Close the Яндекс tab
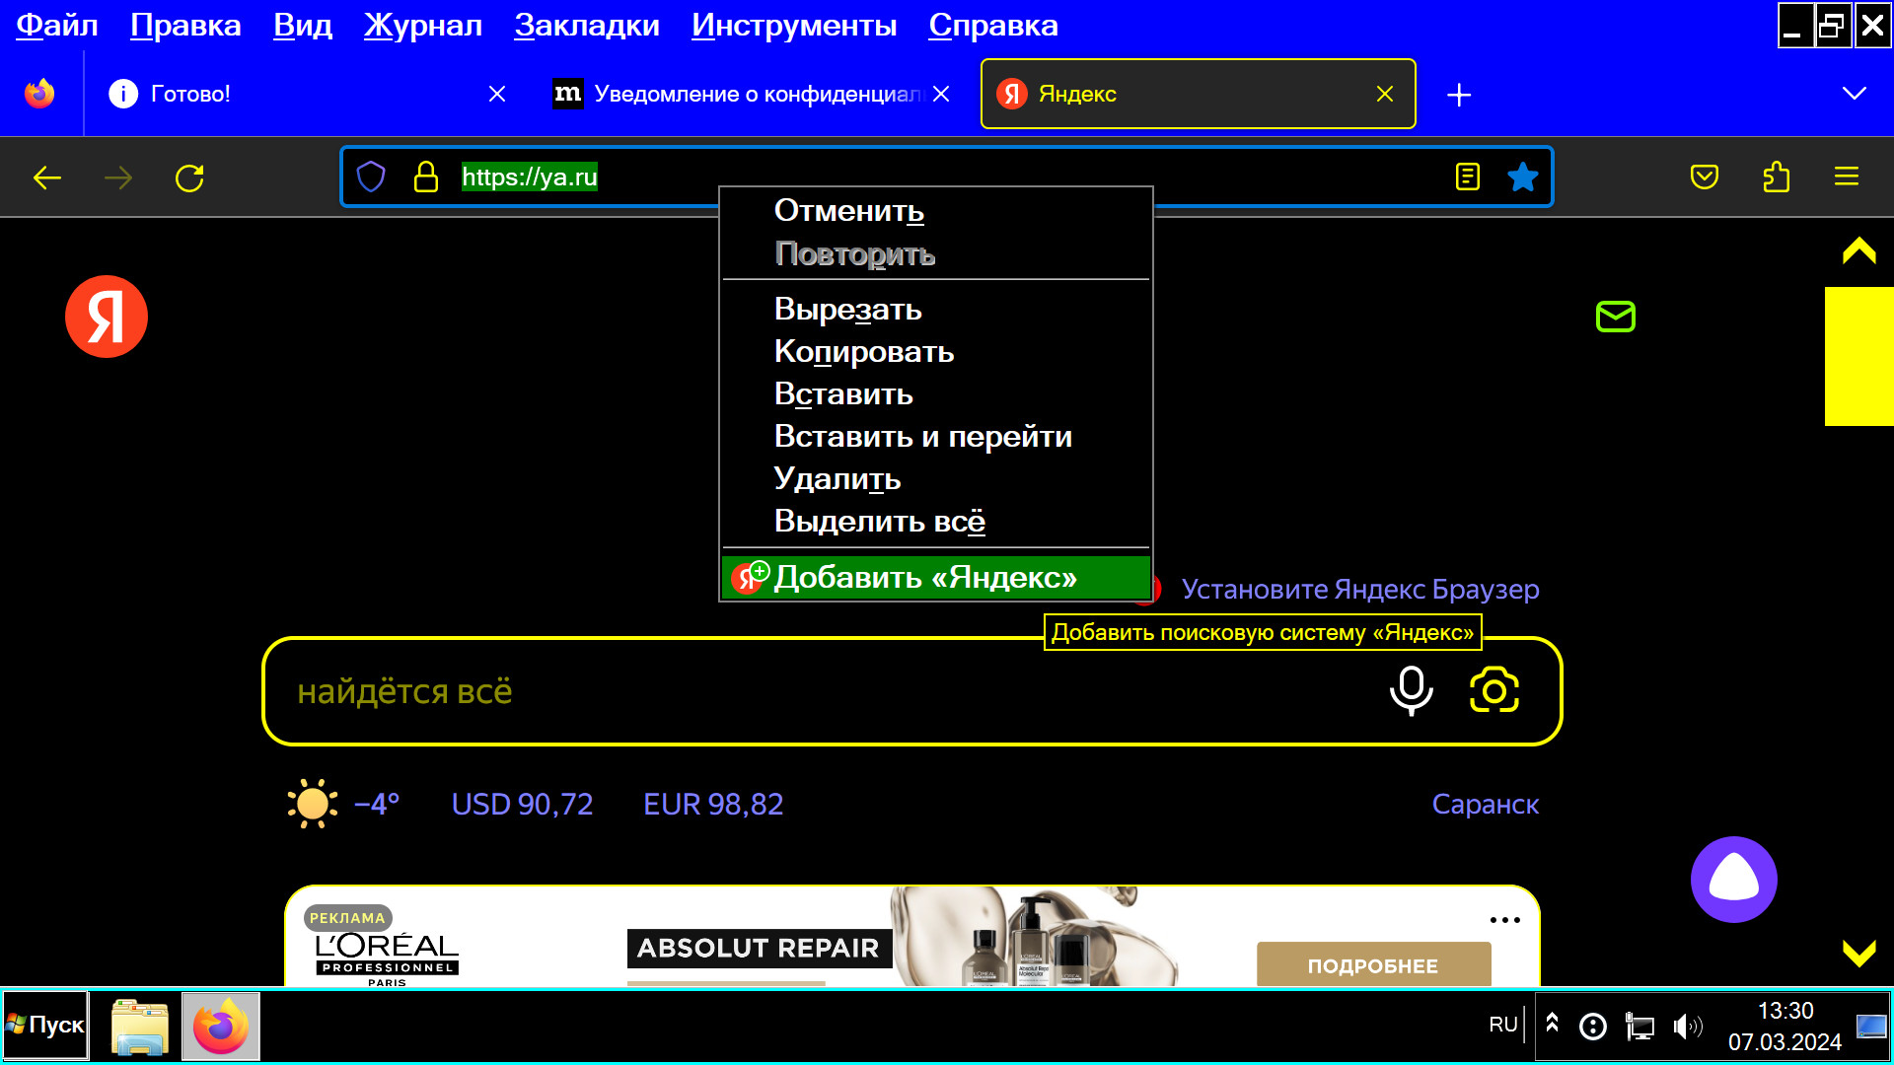Screen dimensions: 1894x1065 (1385, 94)
